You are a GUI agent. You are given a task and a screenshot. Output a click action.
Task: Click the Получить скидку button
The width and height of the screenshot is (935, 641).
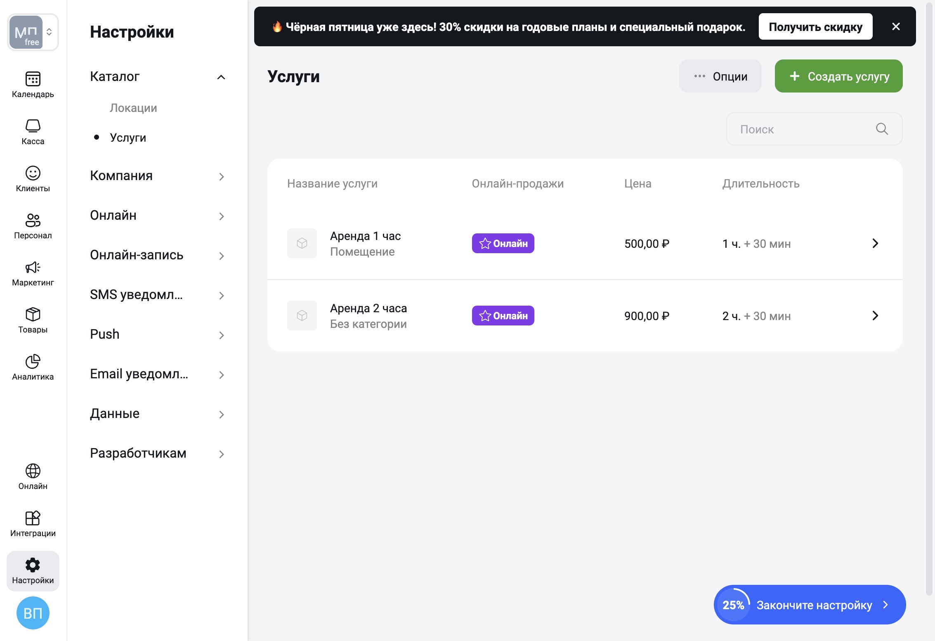815,27
